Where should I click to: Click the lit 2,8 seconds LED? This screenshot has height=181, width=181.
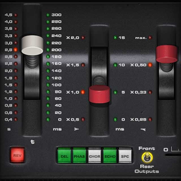click(x=16, y=49)
